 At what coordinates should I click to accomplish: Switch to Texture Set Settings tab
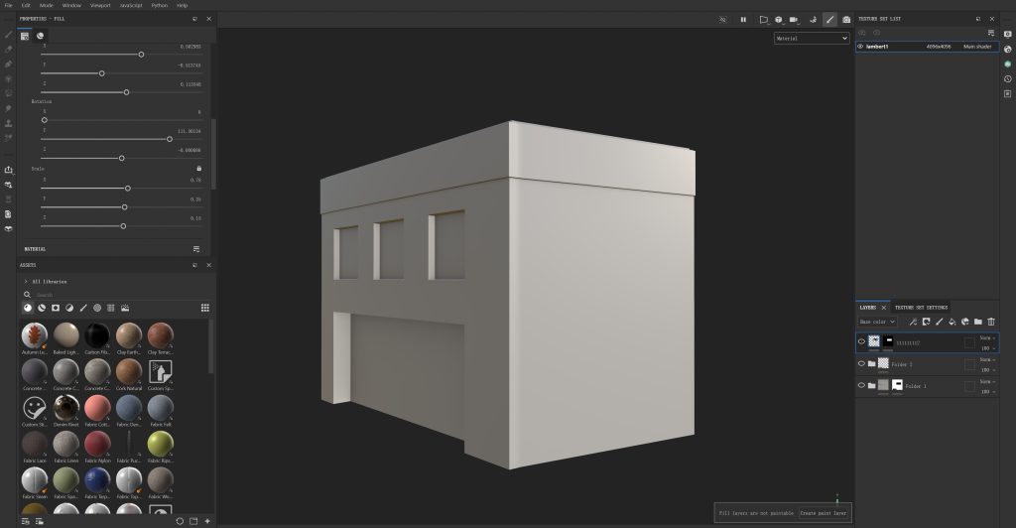coord(921,308)
